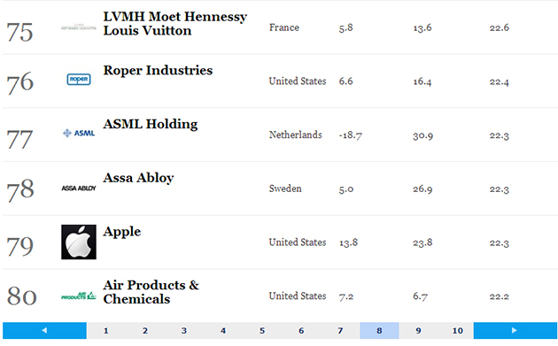Click the Assa Abloy logo
Screen dimensions: 558x346
[79, 188]
